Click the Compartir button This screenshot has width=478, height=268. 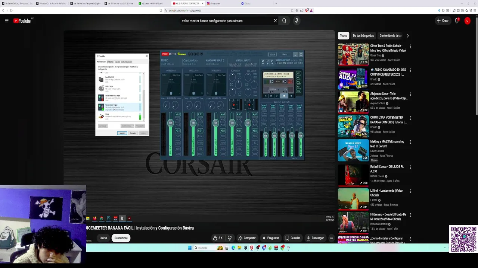pyautogui.click(x=247, y=238)
